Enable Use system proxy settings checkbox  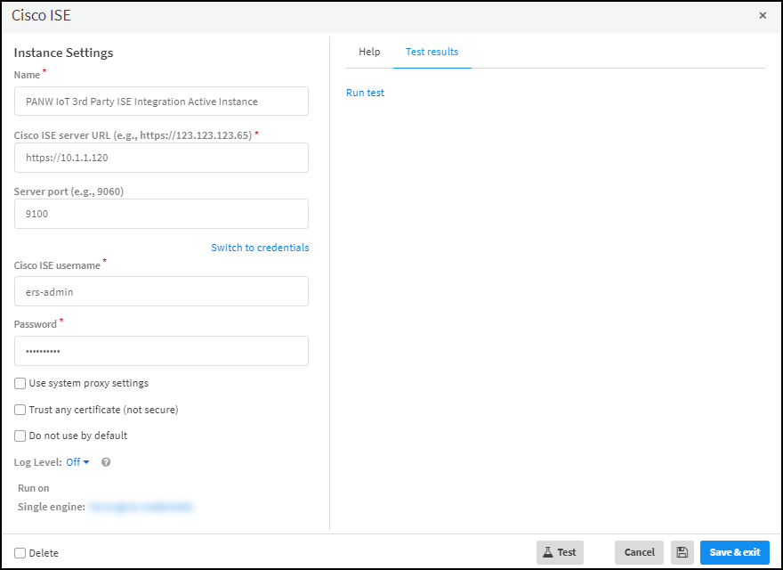coord(20,383)
